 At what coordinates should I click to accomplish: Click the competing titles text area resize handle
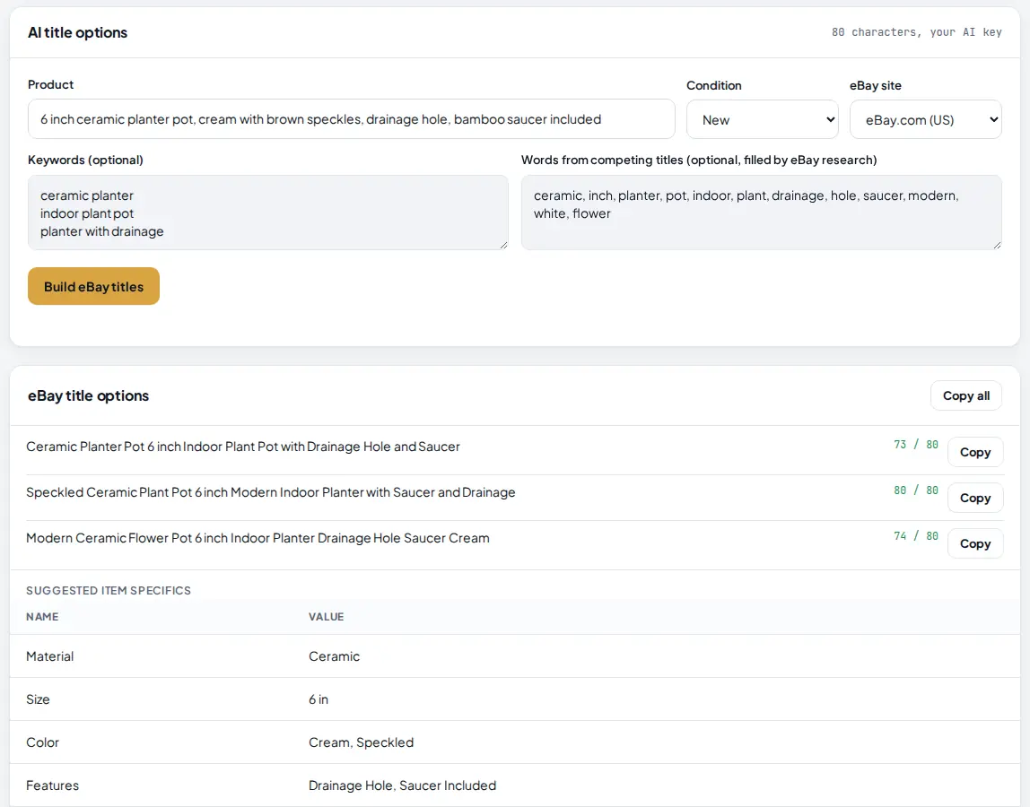(x=997, y=245)
